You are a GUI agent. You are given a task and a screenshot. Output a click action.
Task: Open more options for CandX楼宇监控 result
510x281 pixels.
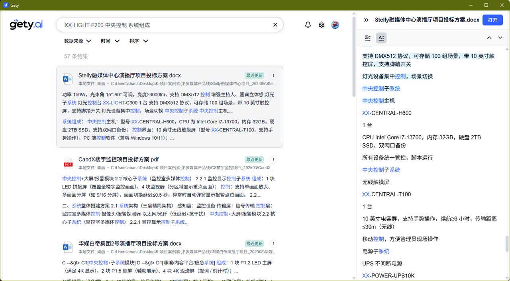(x=273, y=160)
